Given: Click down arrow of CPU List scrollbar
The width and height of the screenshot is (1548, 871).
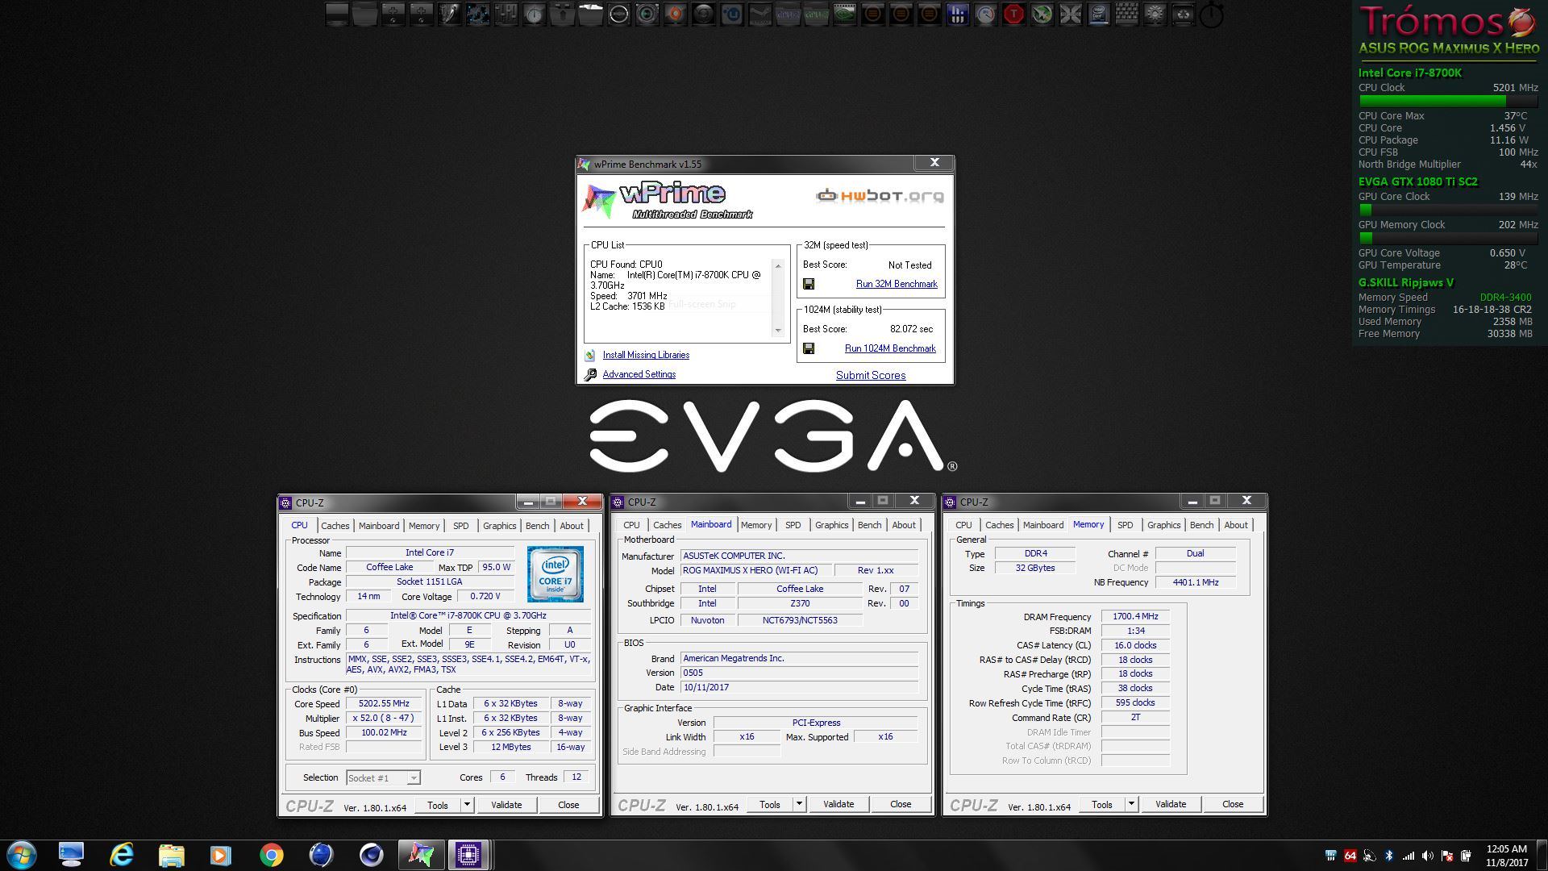Looking at the screenshot, I should [778, 330].
